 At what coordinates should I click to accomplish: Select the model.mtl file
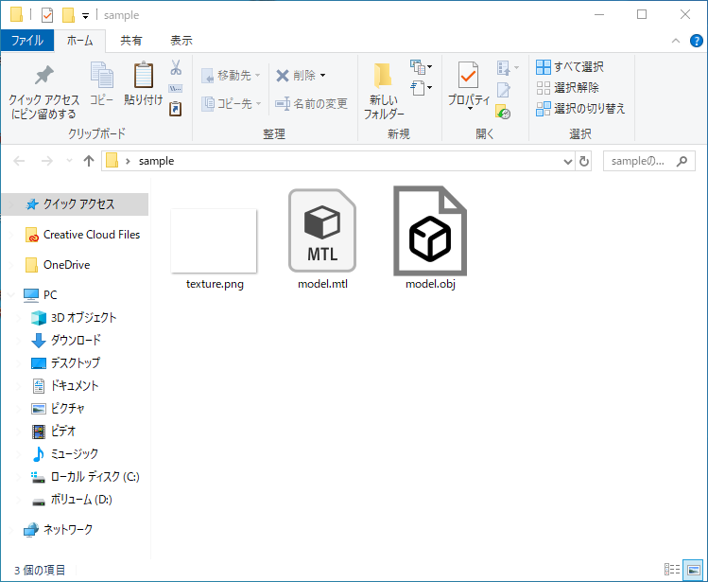point(322,239)
